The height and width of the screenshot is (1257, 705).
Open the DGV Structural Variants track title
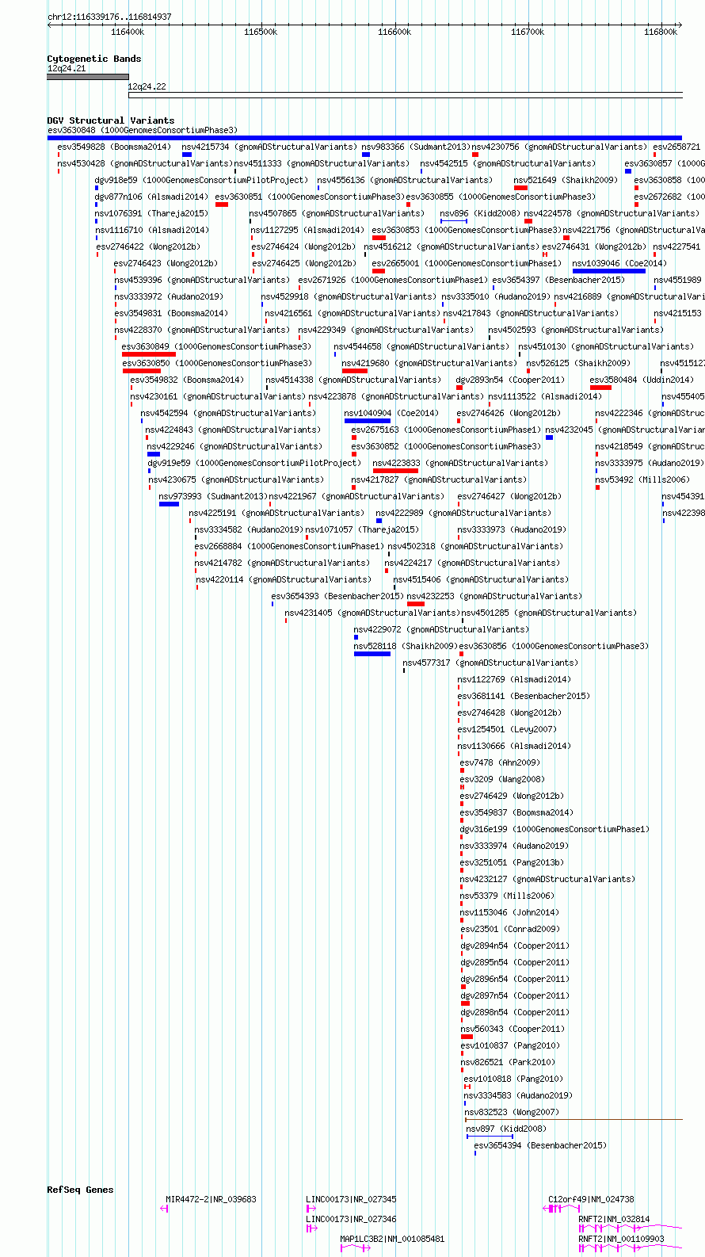(111, 120)
